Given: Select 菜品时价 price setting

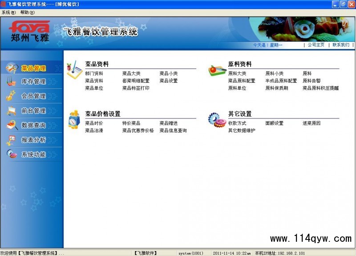Looking at the screenshot, I should (x=94, y=123).
